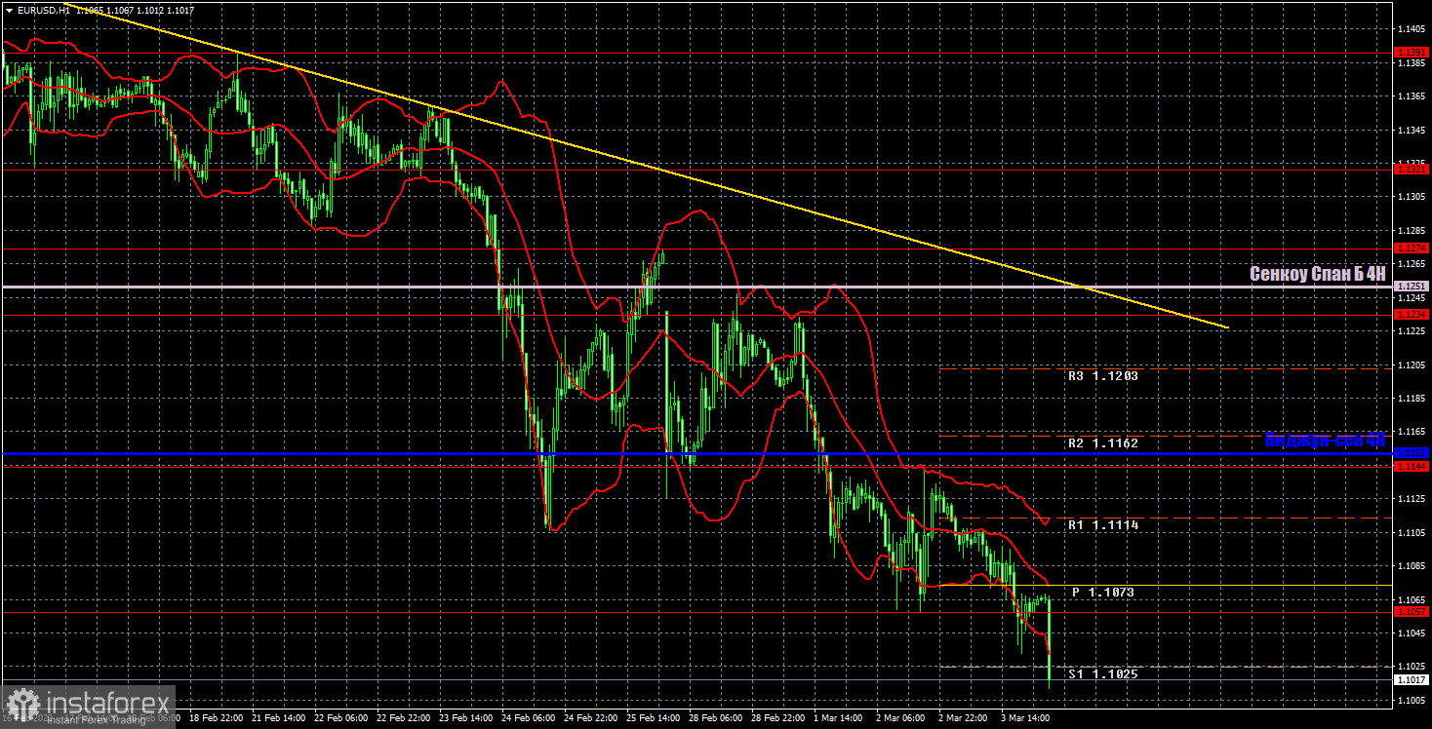Click the EURUSD,H1 symbol title text
The image size is (1432, 729).
point(43,10)
